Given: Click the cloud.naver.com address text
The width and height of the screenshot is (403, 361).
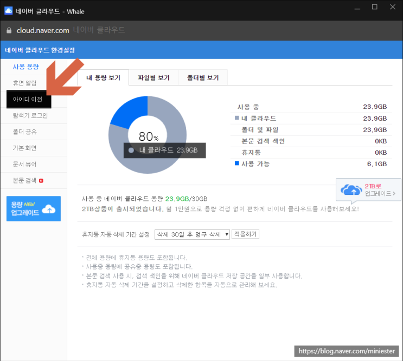Looking at the screenshot, I should tap(43, 30).
